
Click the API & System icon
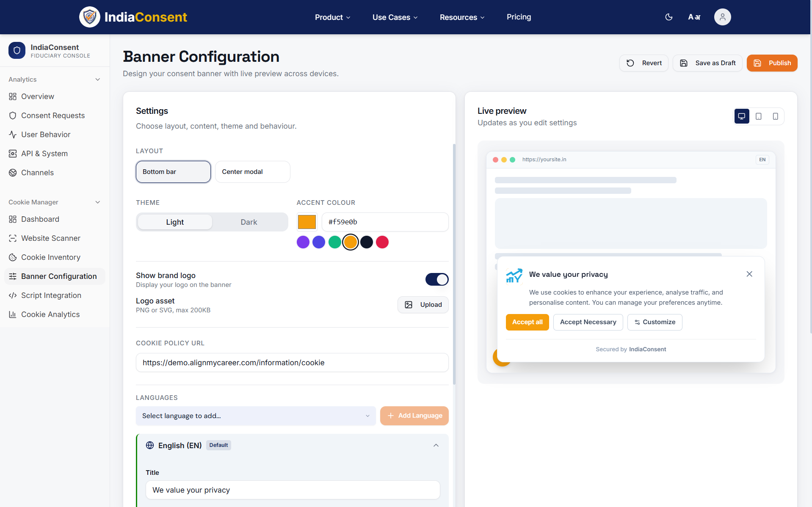13,154
